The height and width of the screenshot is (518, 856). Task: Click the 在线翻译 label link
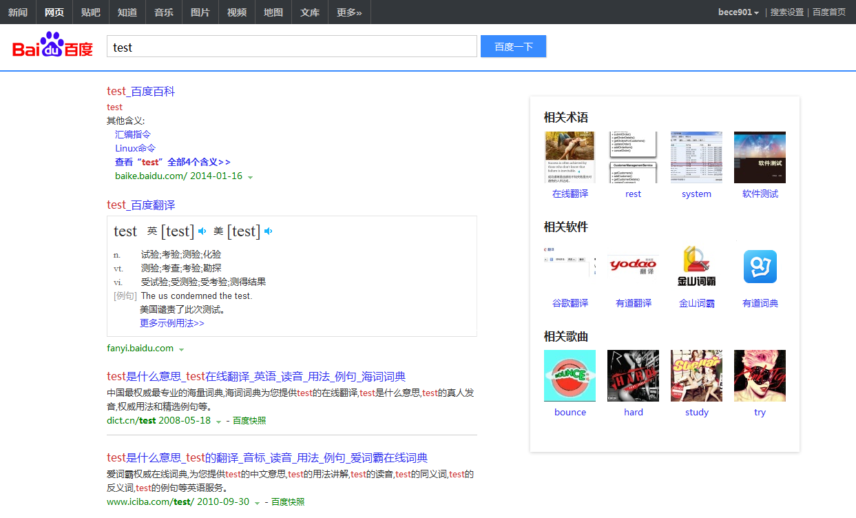click(x=570, y=194)
